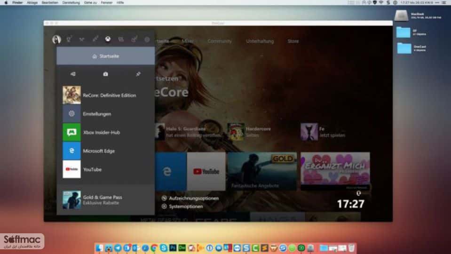Open the Hardcore game tile
The width and height of the screenshot is (451, 254).
click(x=250, y=132)
